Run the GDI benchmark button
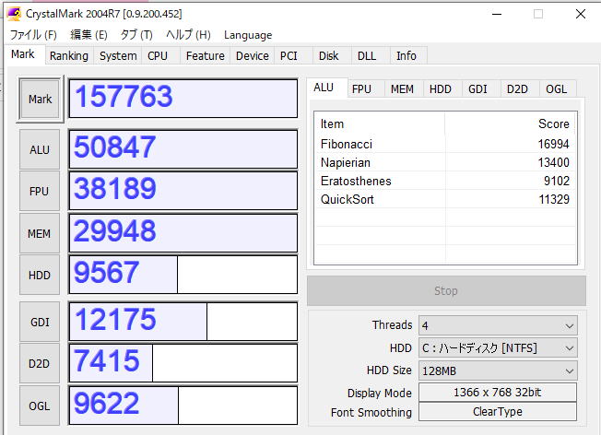601x435 pixels. pos(40,322)
